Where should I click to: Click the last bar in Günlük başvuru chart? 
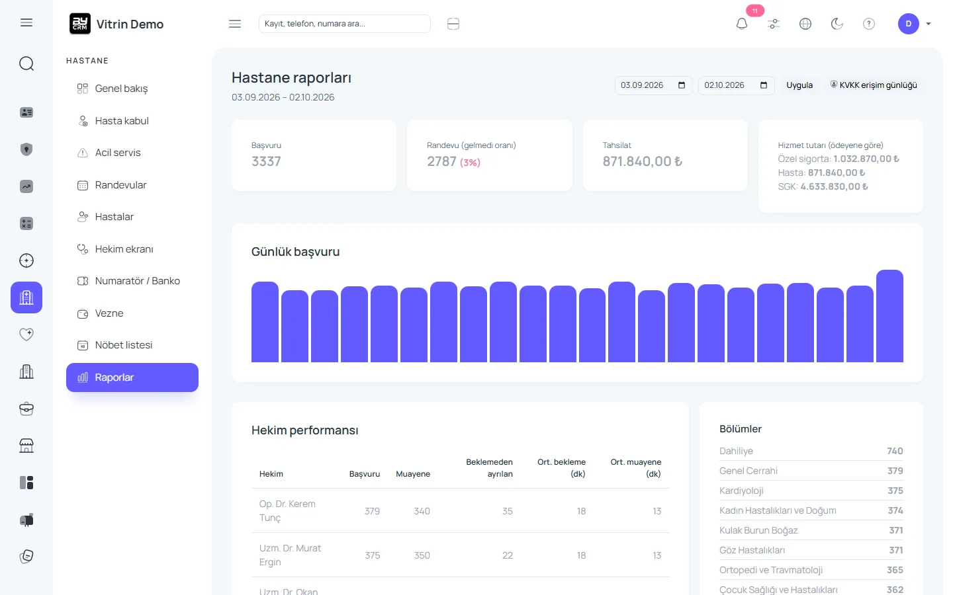(889, 316)
